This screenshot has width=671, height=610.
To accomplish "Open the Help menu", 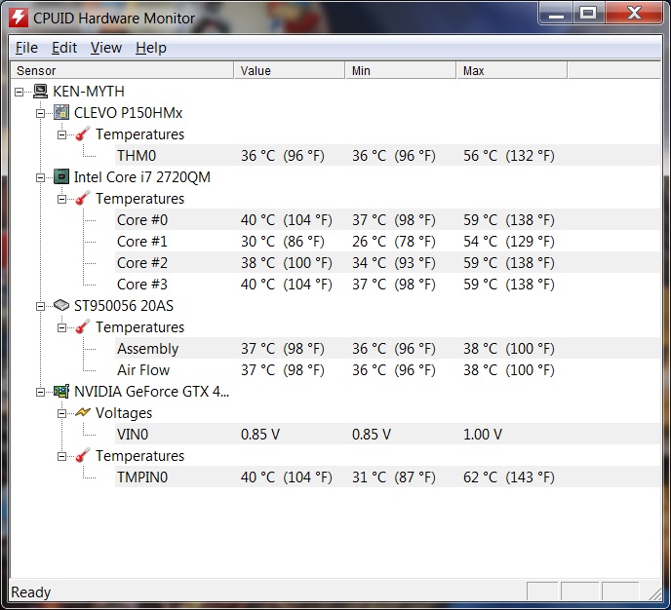I will (x=151, y=48).
